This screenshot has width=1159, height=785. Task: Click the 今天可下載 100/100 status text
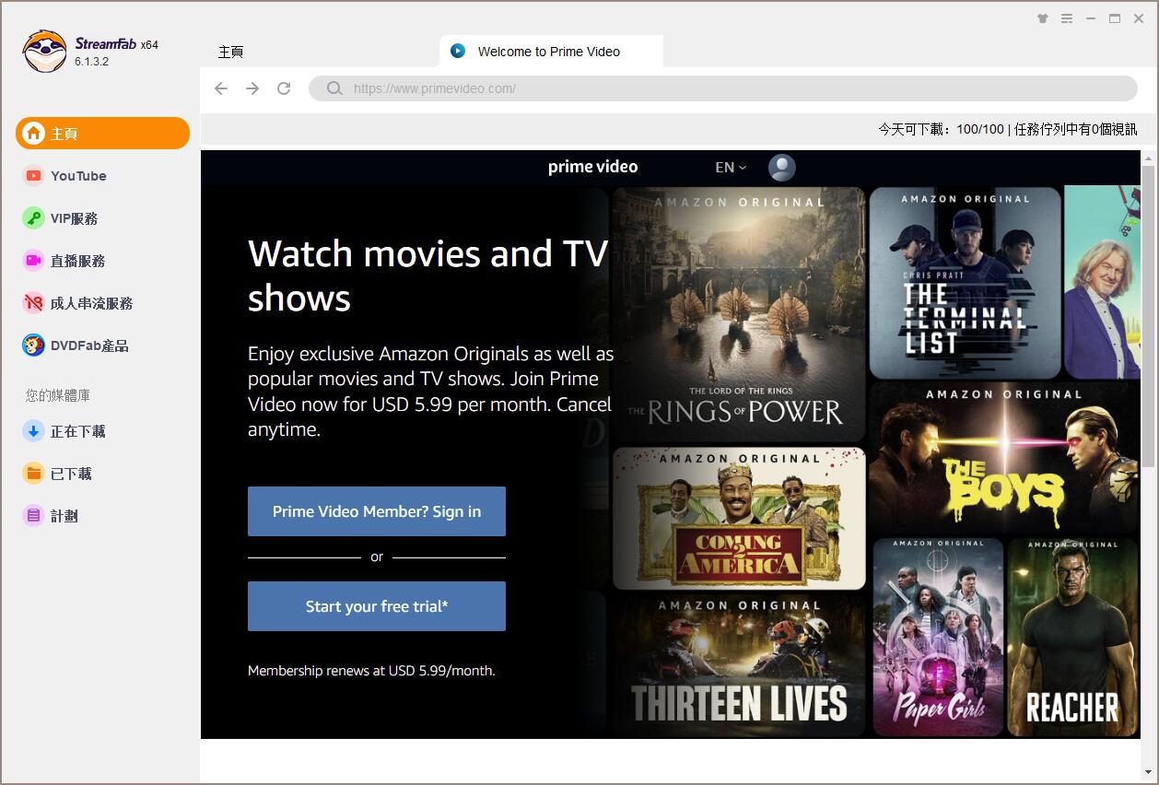[941, 129]
